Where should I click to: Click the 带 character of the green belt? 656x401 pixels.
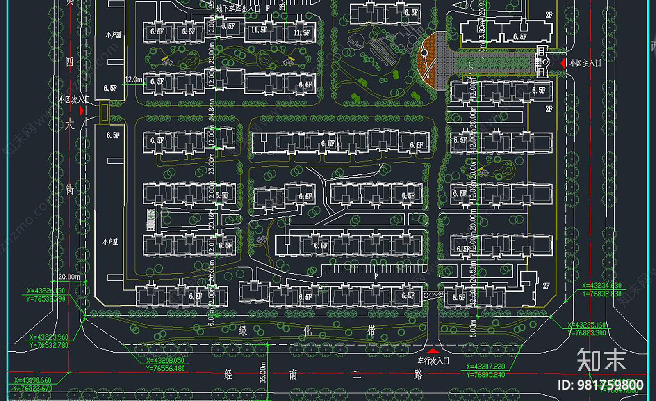tap(371, 330)
